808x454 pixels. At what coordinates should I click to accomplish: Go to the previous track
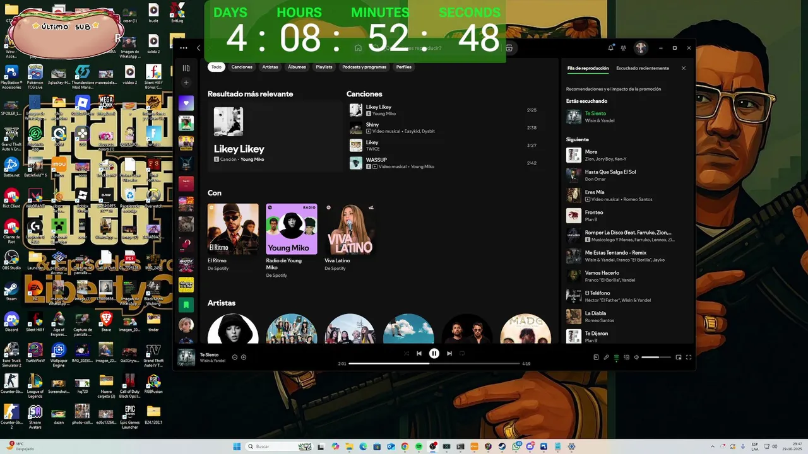pyautogui.click(x=419, y=353)
